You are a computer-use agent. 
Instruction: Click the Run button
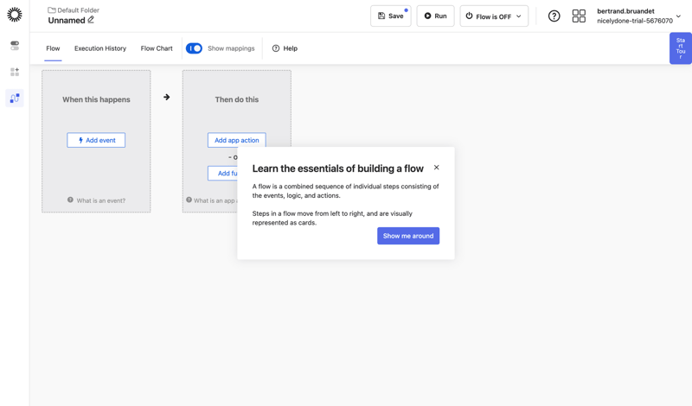435,16
